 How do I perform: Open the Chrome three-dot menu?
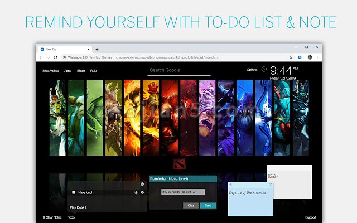click(x=317, y=57)
